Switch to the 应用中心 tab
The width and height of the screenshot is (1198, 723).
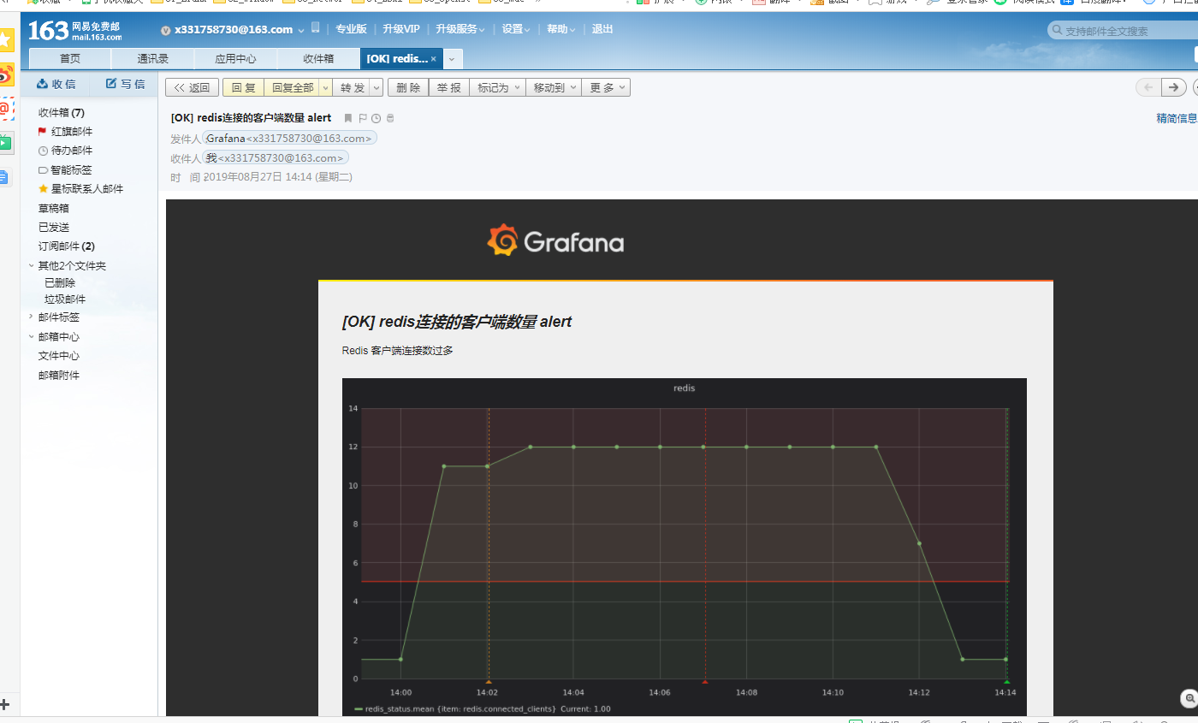(x=235, y=59)
